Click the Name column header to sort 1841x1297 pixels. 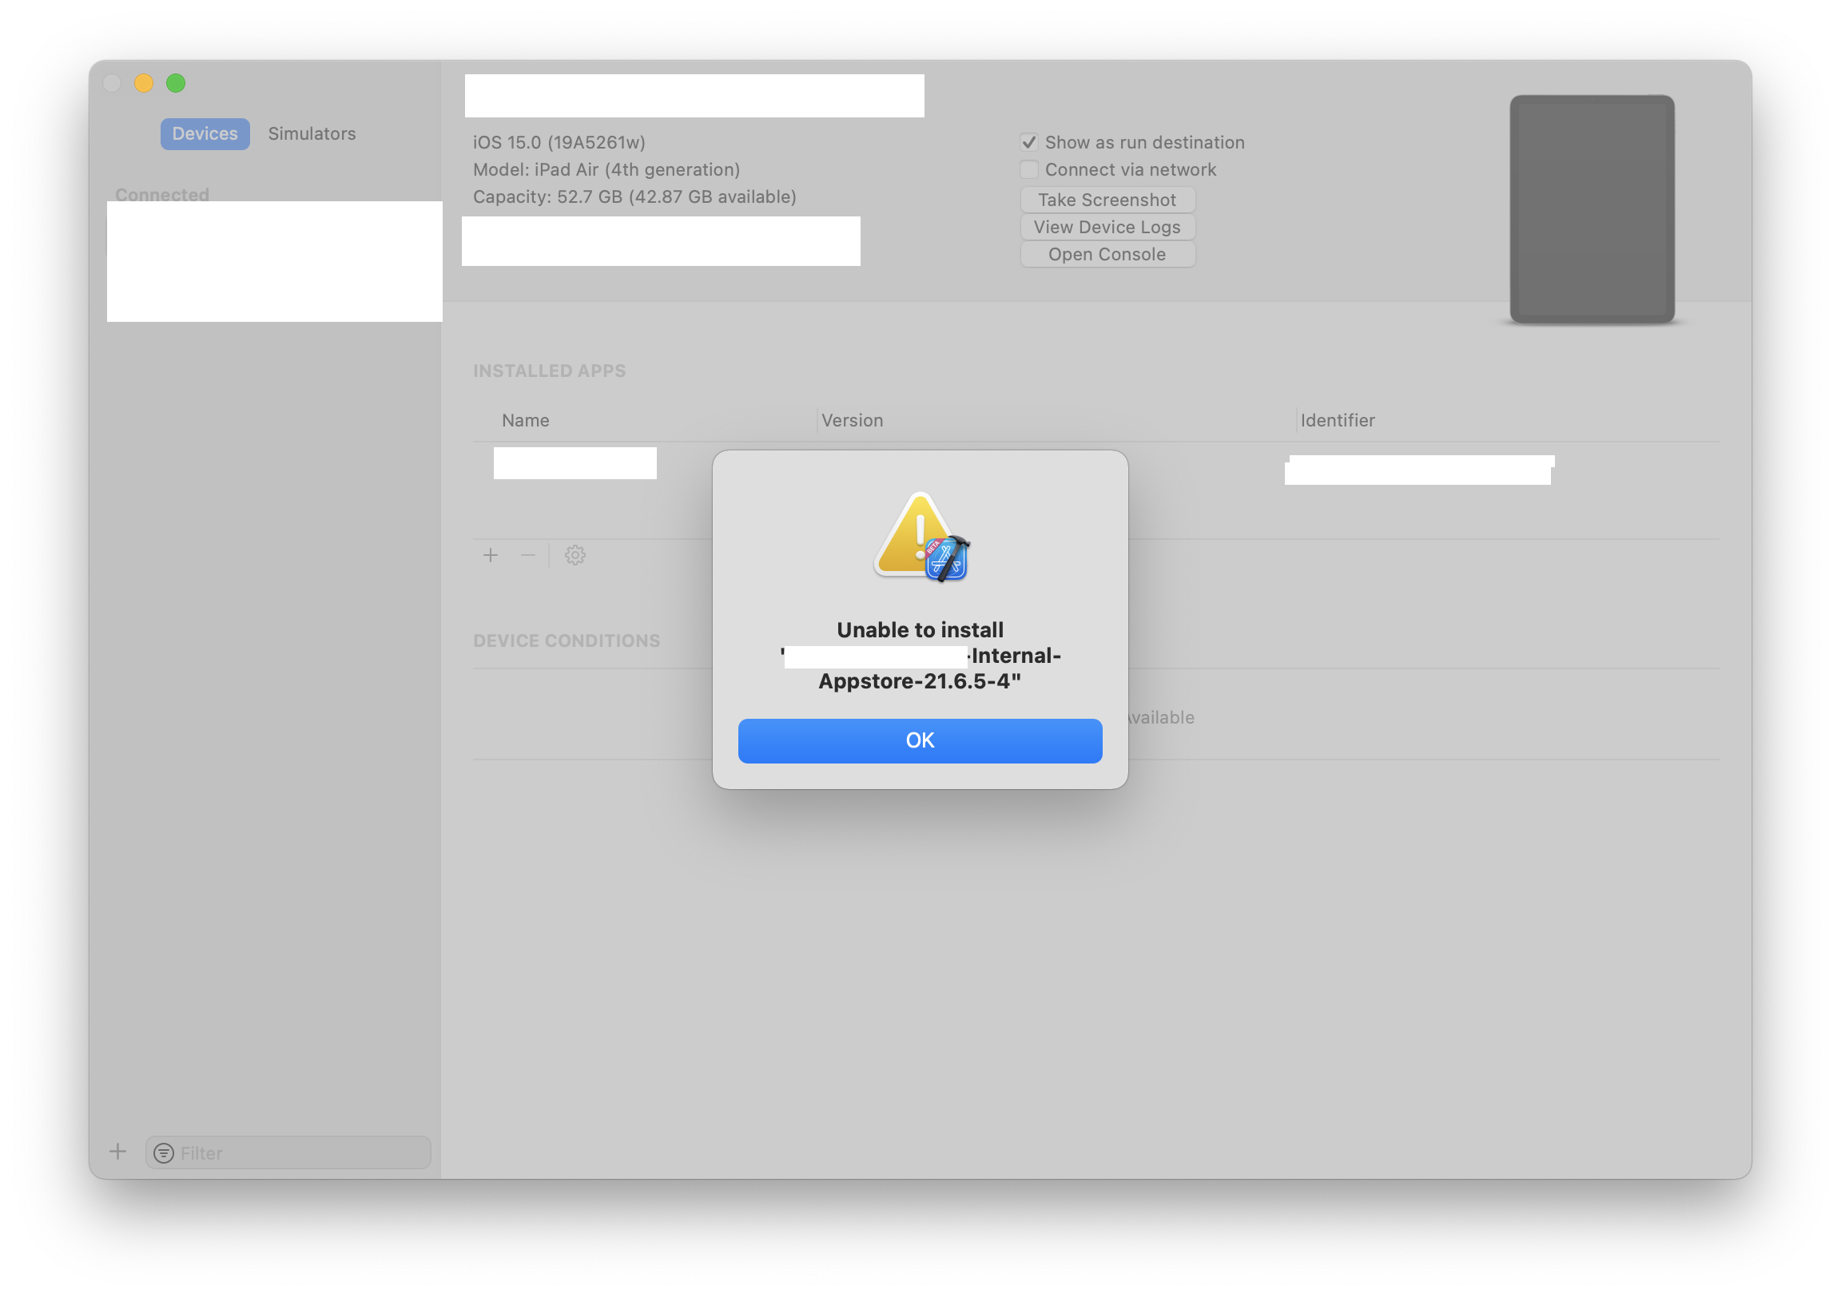(x=525, y=420)
